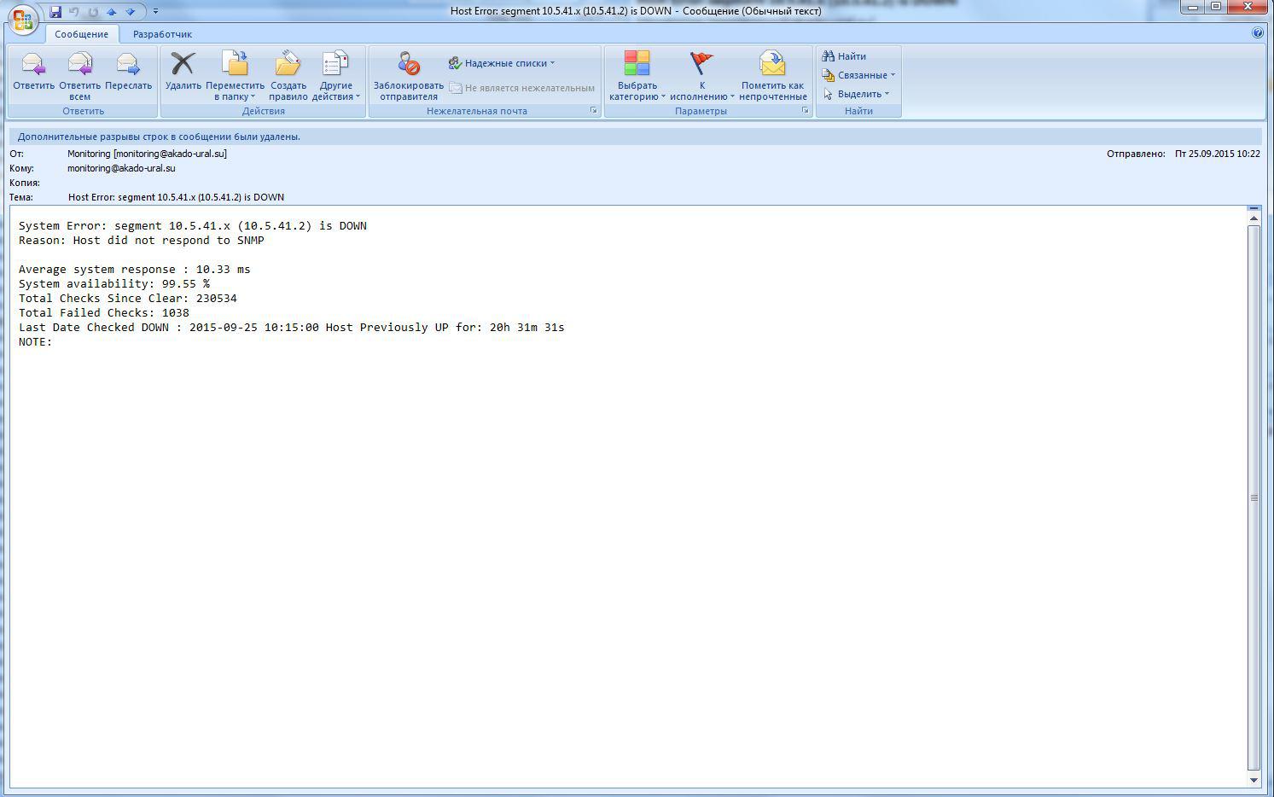Open Safe lists (Надежные списки) dropdown
Image resolution: width=1274 pixels, height=797 pixels.
[x=502, y=63]
